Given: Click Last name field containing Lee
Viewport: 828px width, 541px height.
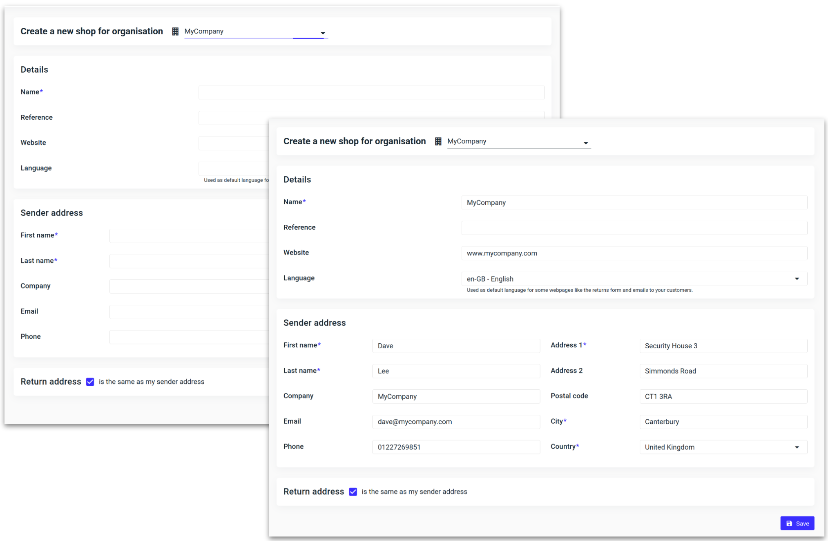Looking at the screenshot, I should tap(456, 371).
